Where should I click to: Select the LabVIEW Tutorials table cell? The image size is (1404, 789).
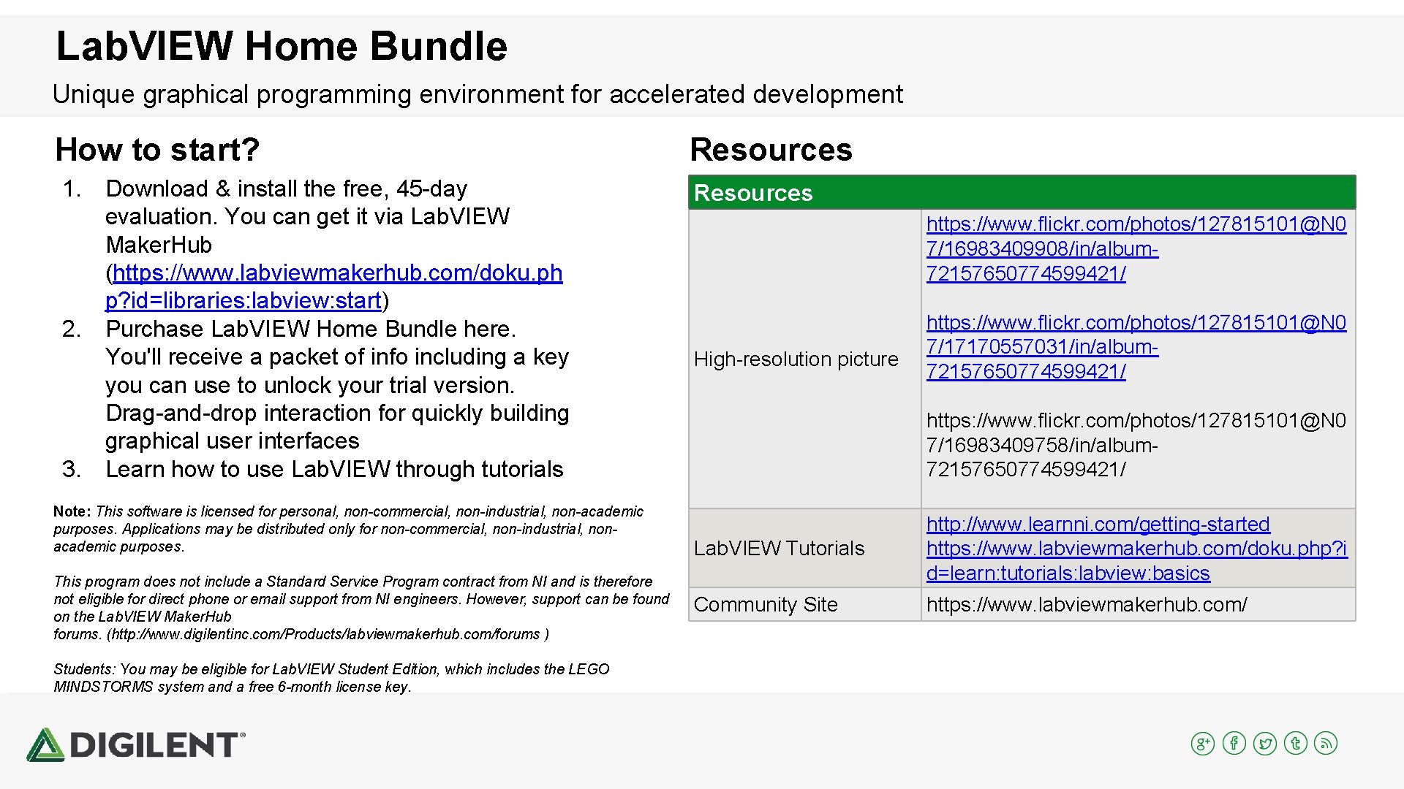pos(779,549)
